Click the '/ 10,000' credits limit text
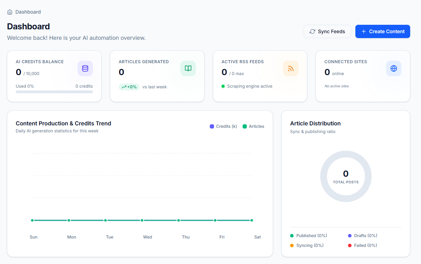Image resolution: width=421 pixels, height=264 pixels. [31, 74]
